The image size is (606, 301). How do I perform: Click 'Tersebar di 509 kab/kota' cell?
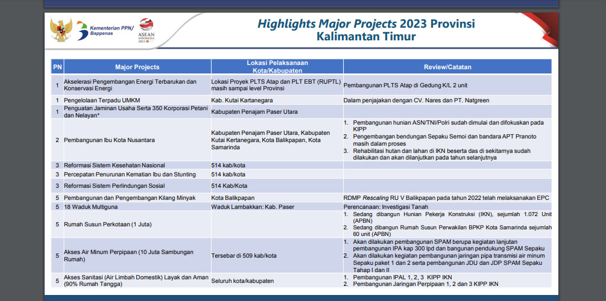pyautogui.click(x=277, y=255)
